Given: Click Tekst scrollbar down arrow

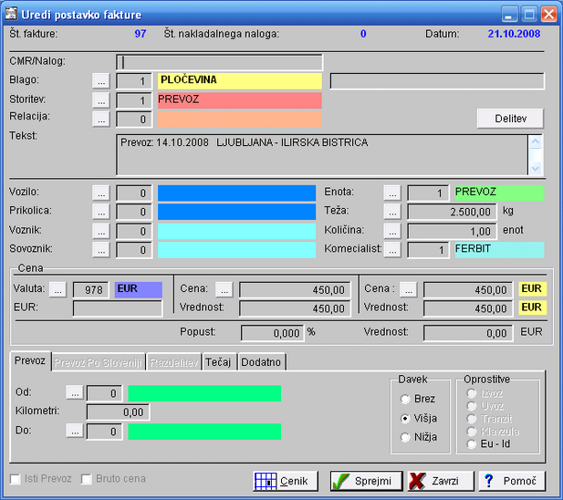Looking at the screenshot, I should pos(536,168).
